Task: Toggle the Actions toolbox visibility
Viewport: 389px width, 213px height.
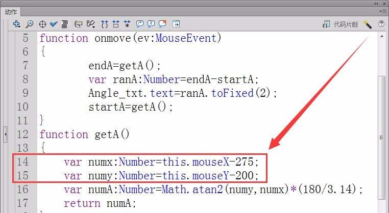Action: [176, 24]
